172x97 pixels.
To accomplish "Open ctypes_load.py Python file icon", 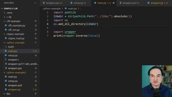I will pyautogui.click(x=6, y=38).
